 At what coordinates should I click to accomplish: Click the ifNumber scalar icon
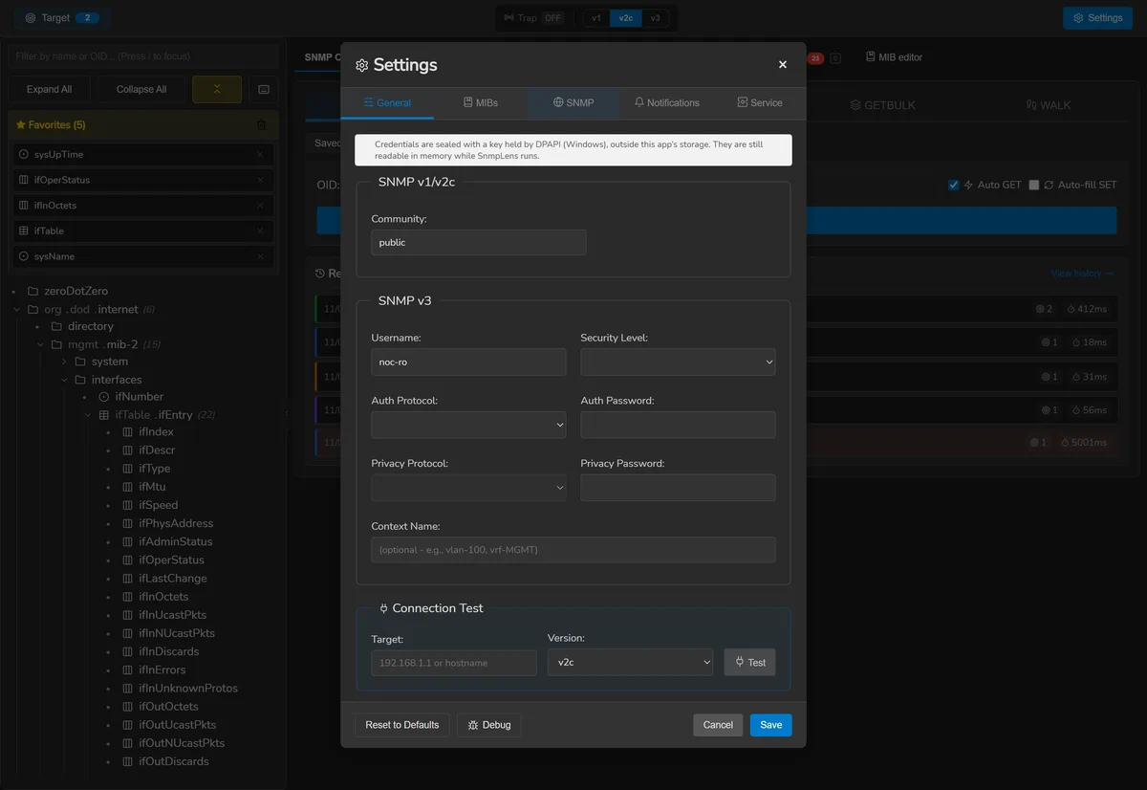pos(104,397)
